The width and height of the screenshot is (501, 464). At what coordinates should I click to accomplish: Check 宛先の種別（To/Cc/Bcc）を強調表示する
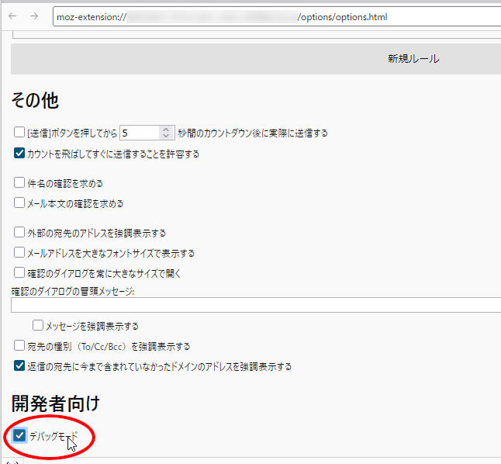coord(19,346)
